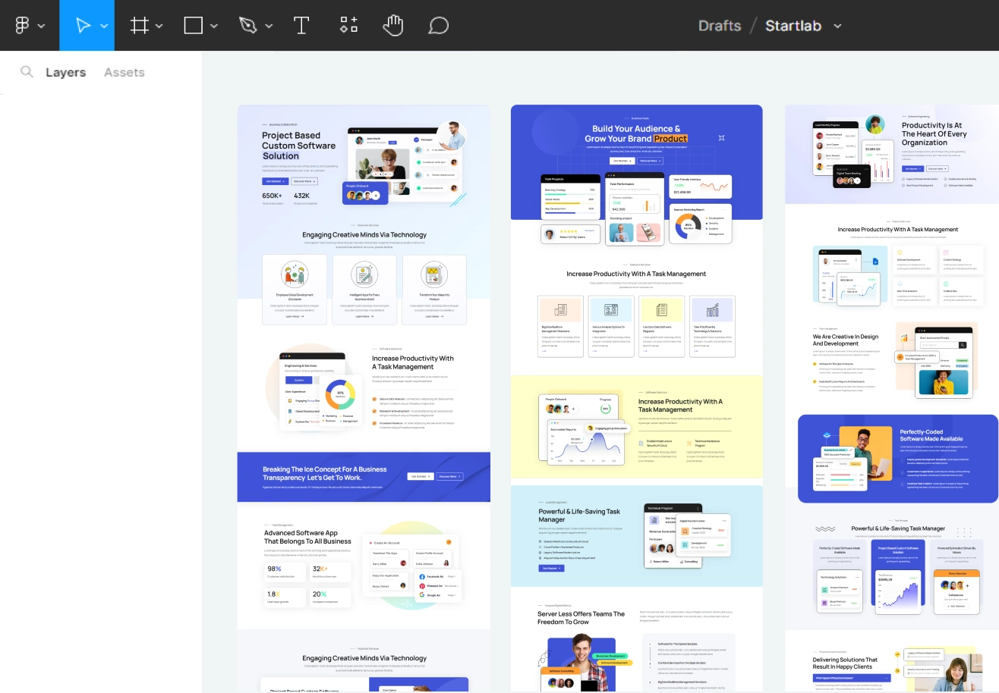Click the Startlab file name

point(793,26)
